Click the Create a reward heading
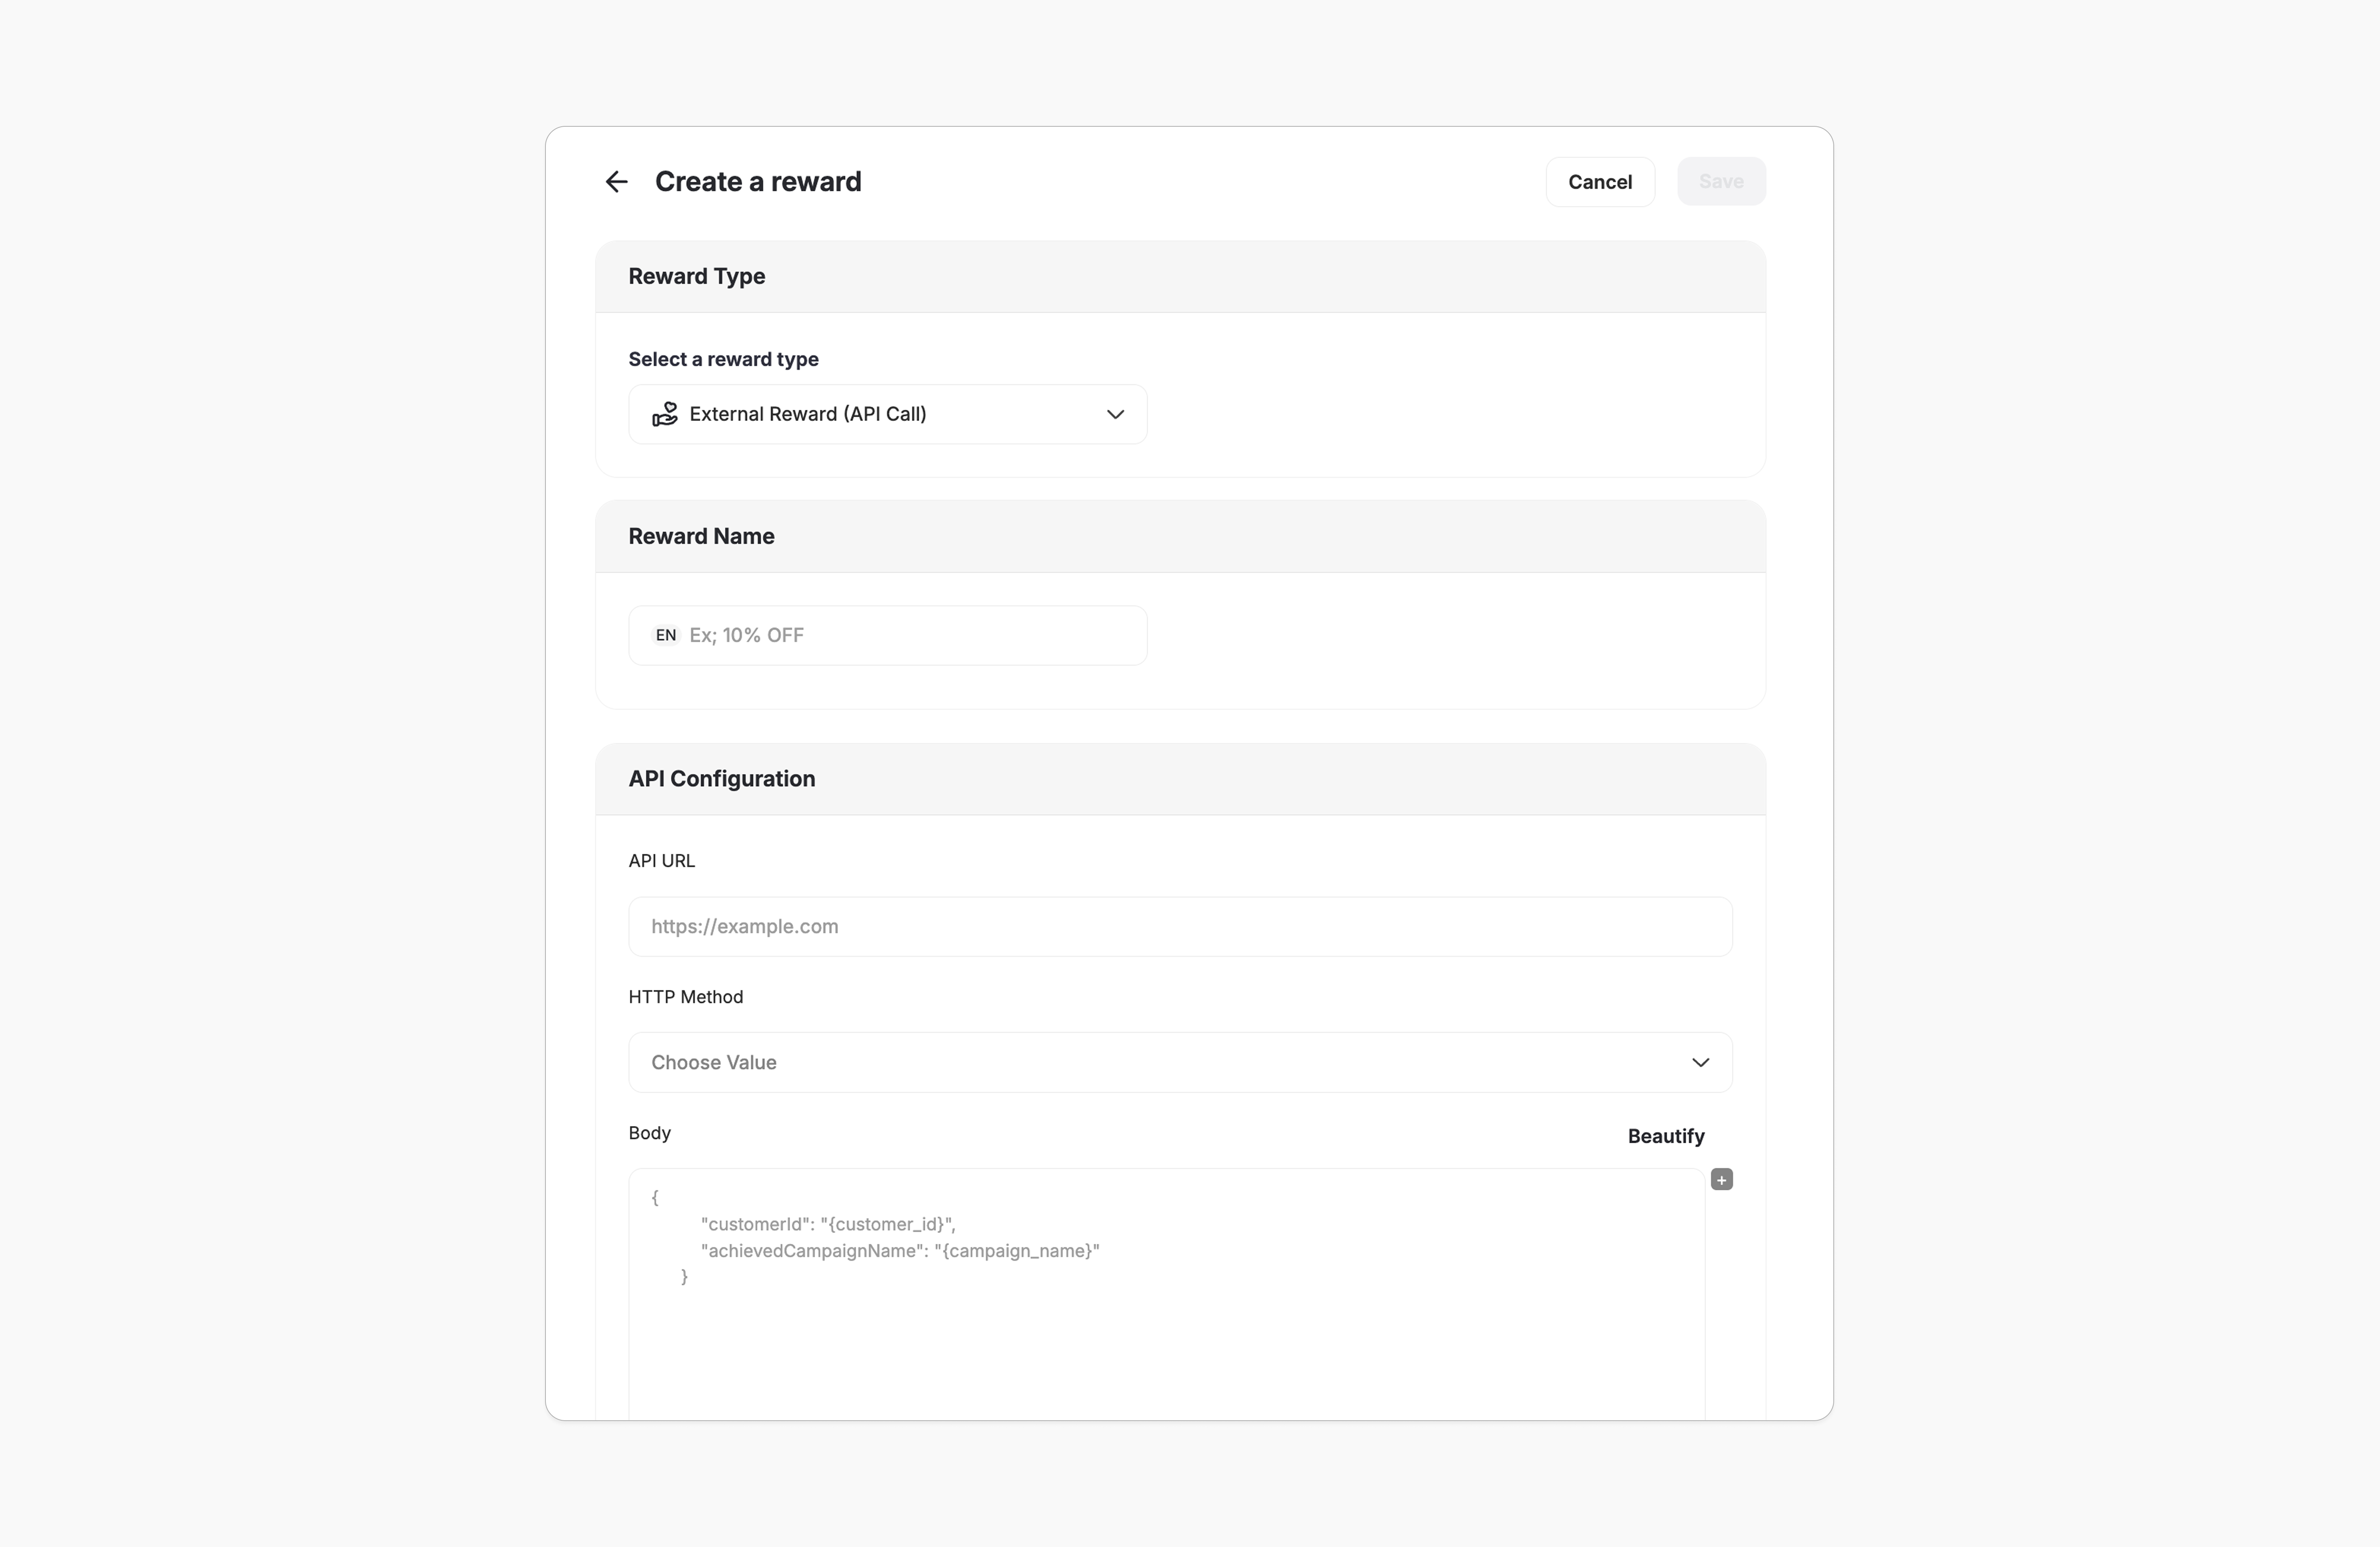The image size is (2380, 1547). (x=758, y=181)
